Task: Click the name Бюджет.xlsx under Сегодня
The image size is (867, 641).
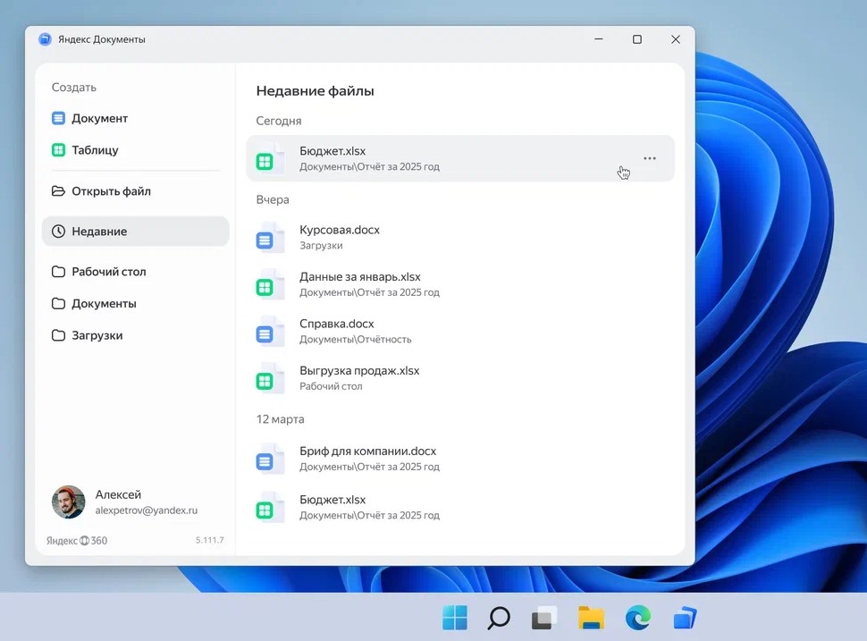Action: 332,151
